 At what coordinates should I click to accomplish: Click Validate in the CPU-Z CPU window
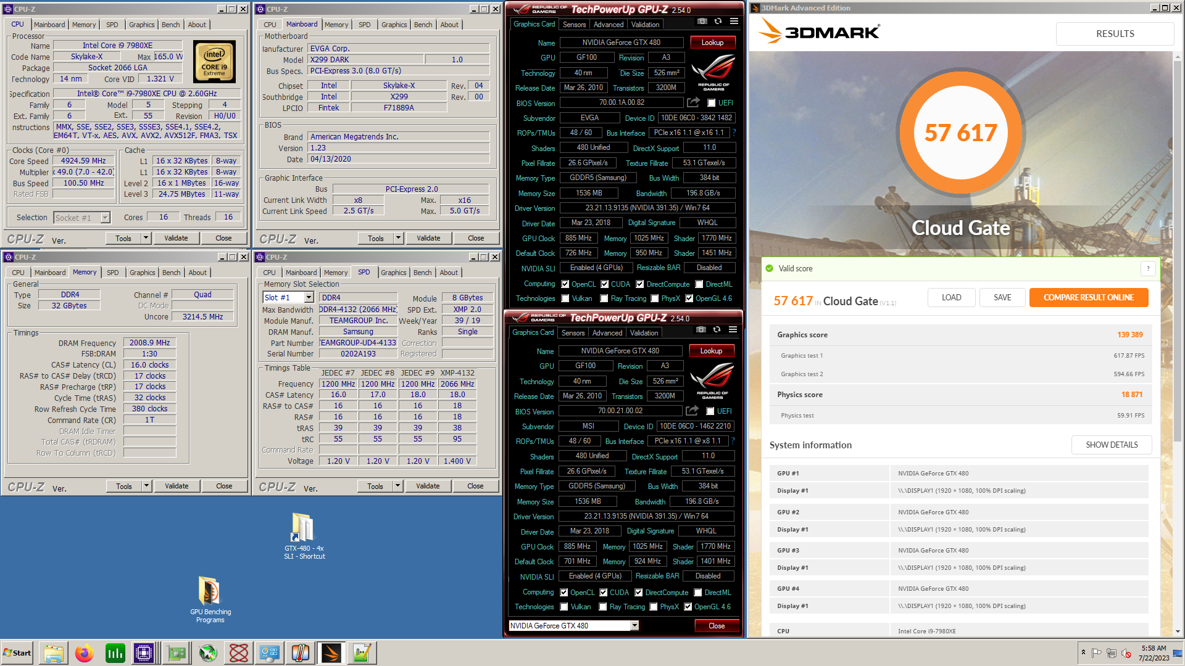(176, 238)
